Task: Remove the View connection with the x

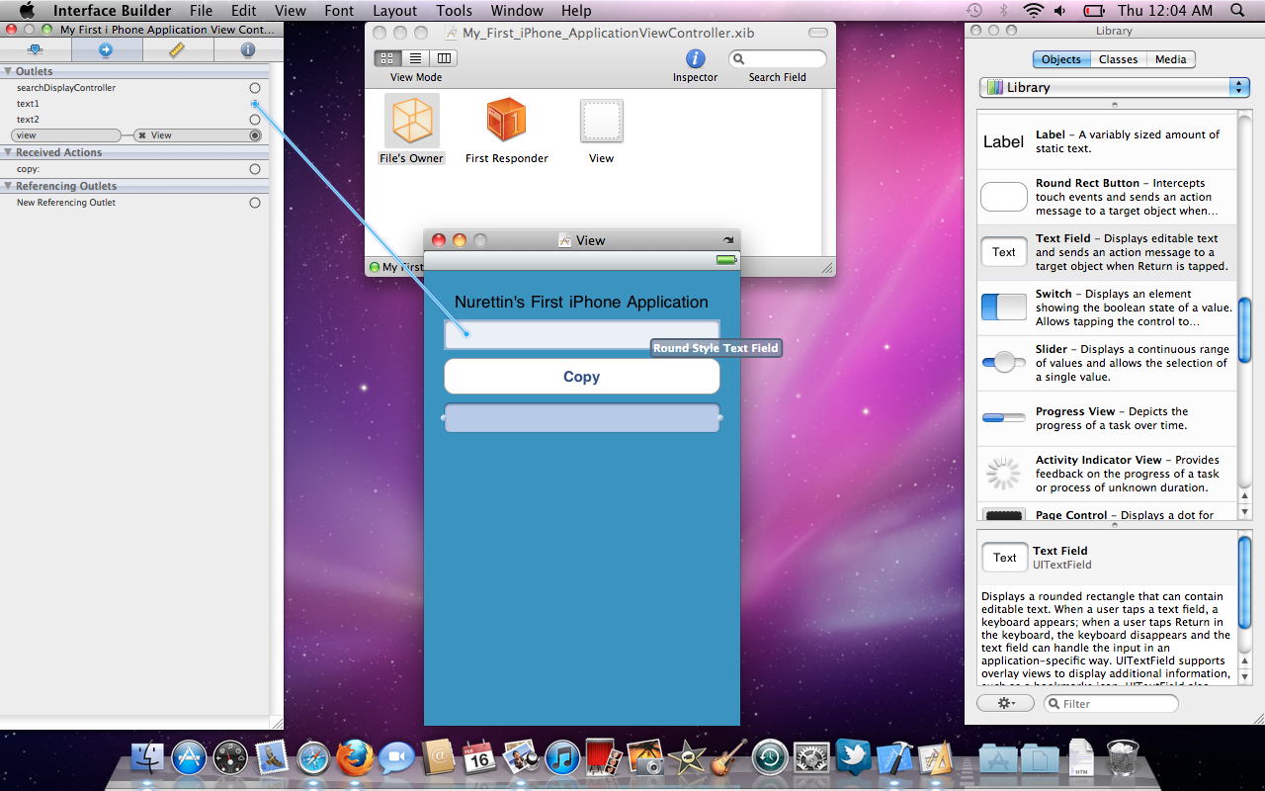Action: (142, 135)
